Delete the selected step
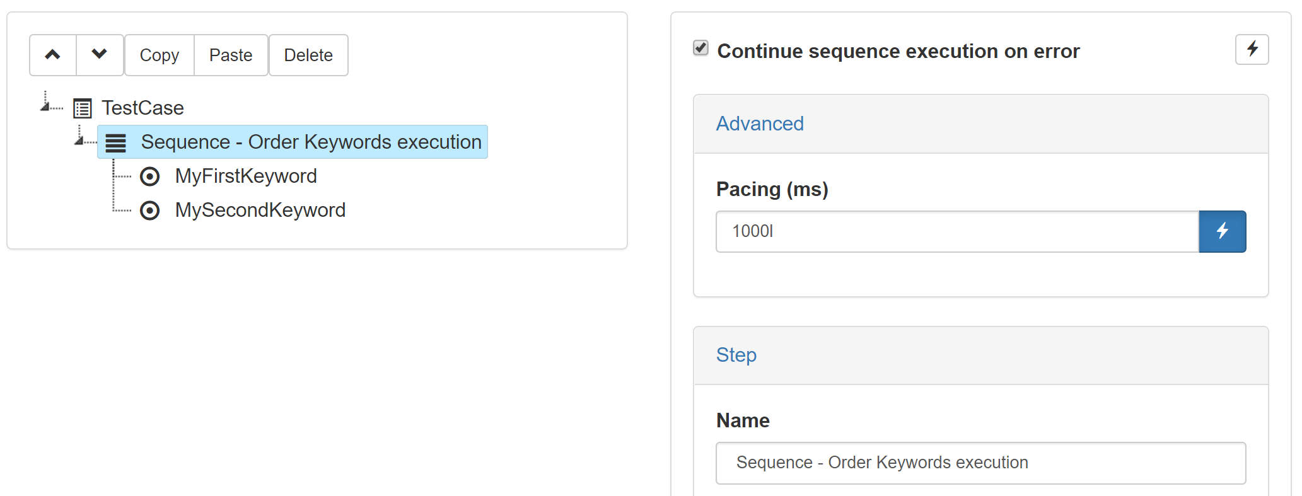The width and height of the screenshot is (1302, 496). pos(308,55)
